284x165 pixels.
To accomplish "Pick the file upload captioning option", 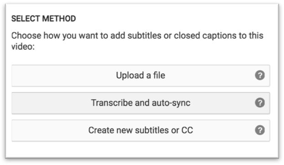I will pos(141,75).
